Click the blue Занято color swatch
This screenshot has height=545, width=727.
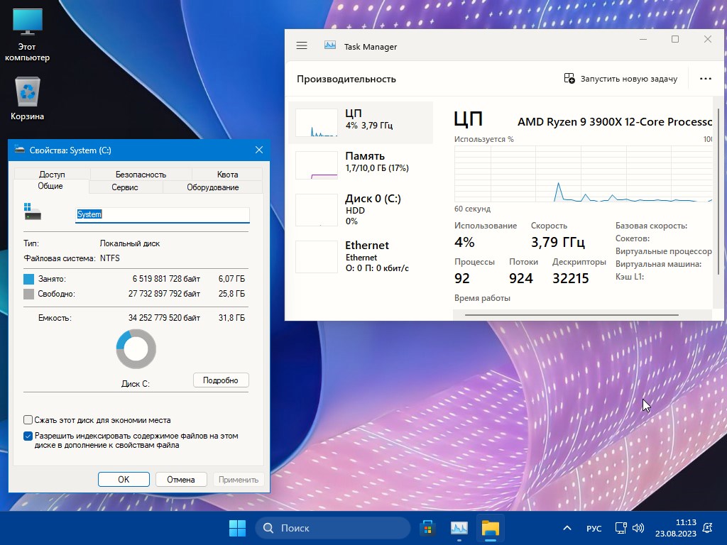[x=28, y=279]
